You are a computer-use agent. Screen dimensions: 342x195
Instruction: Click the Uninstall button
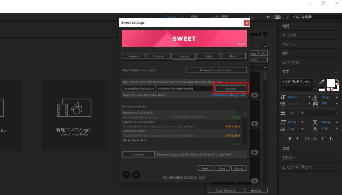pos(138,154)
